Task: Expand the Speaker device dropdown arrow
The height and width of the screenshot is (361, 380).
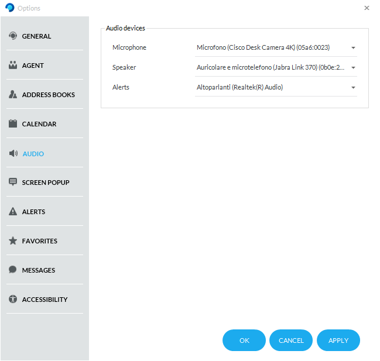Action: pyautogui.click(x=353, y=68)
